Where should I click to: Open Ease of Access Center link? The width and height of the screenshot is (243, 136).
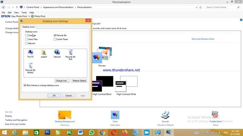click(x=15, y=124)
